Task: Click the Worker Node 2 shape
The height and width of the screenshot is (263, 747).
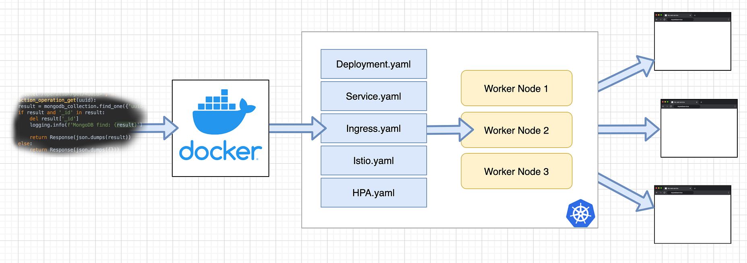Action: [x=516, y=130]
